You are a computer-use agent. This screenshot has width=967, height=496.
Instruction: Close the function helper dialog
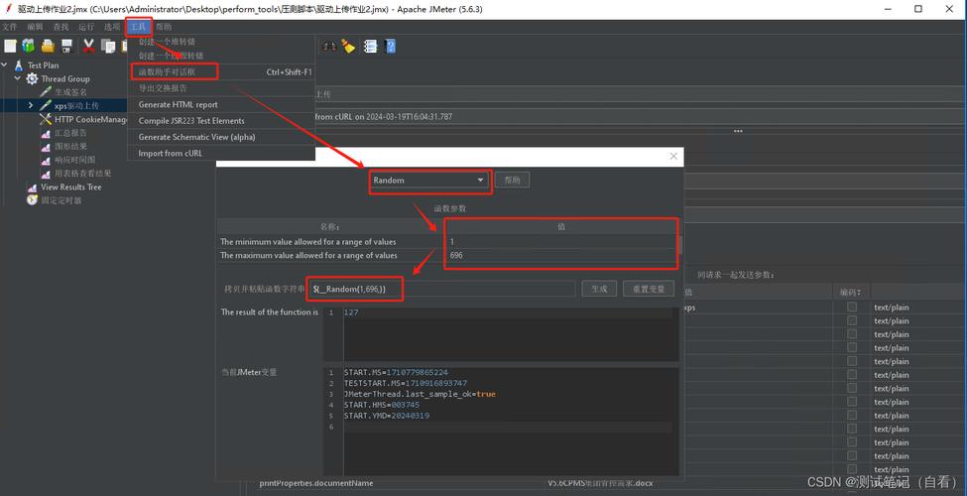point(673,157)
